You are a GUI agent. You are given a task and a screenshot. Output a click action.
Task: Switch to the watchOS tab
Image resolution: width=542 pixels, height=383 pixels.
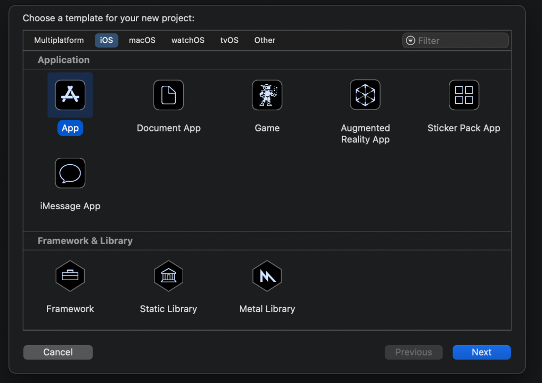188,40
